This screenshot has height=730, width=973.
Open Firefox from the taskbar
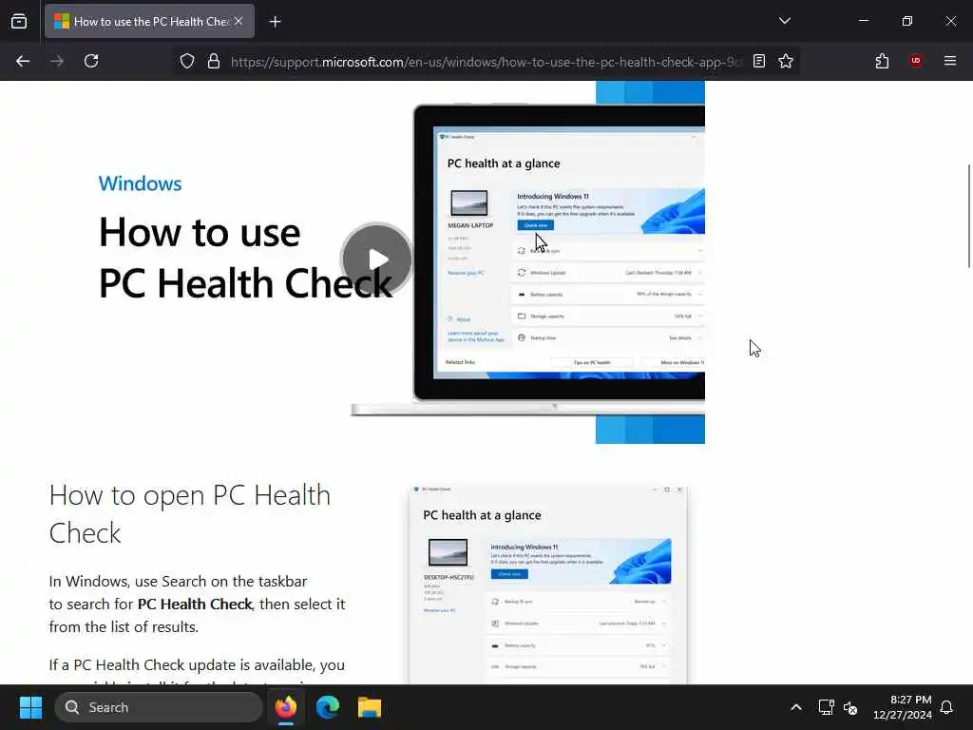coord(285,707)
